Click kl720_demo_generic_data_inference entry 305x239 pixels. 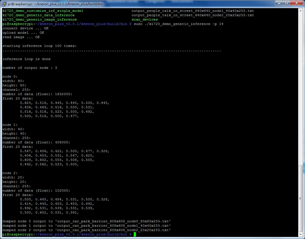[39, 15]
